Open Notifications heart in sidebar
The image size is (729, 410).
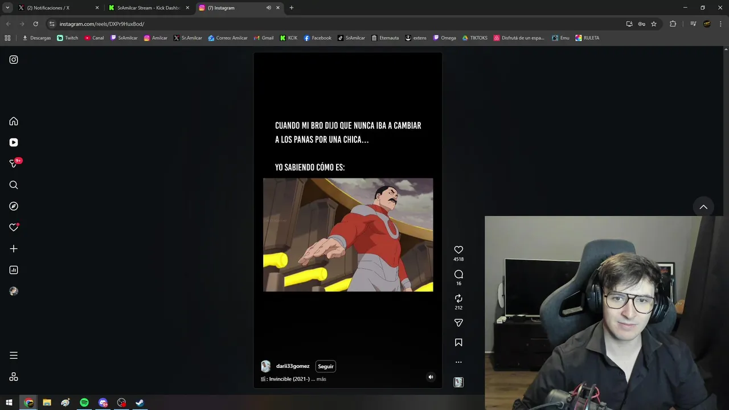pos(14,227)
